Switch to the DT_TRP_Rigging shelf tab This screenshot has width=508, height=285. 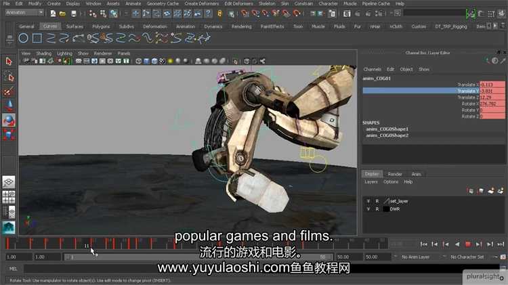click(x=451, y=26)
